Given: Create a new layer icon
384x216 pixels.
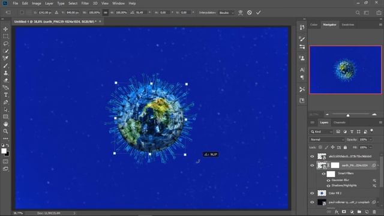Looking at the screenshot, I should point(367,212).
